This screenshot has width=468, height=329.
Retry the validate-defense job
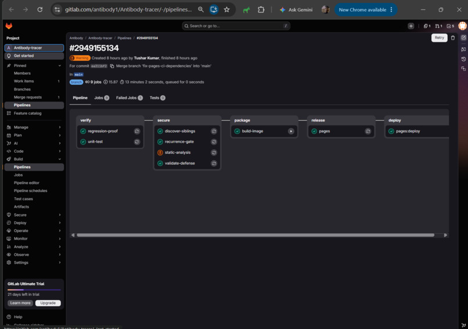(214, 163)
